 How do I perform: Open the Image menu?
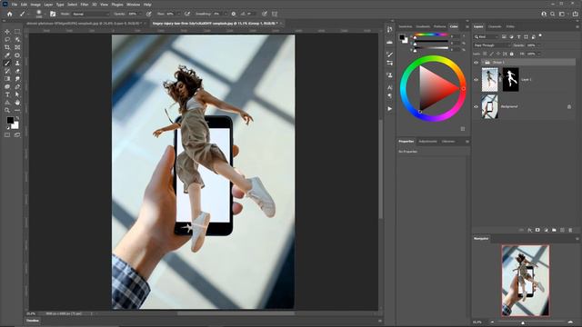[35, 5]
